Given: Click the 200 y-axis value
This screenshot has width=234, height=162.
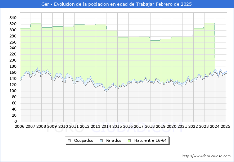Looking at the screenshot, I should [x=13, y=60].
